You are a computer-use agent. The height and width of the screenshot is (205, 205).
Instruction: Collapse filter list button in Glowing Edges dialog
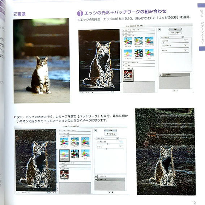point(159,30)
